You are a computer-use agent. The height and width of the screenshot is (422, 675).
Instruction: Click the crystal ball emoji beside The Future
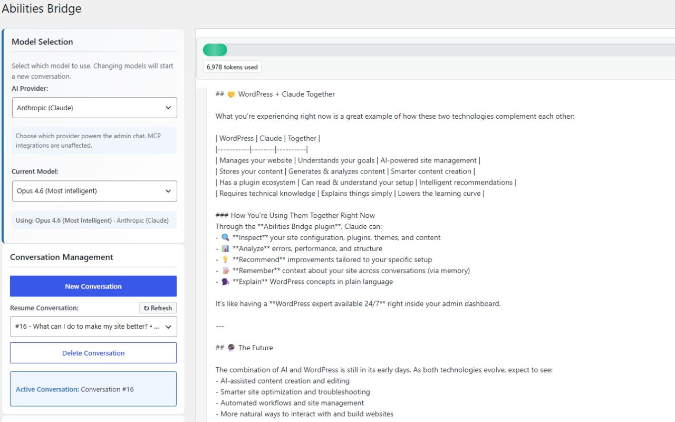point(230,348)
